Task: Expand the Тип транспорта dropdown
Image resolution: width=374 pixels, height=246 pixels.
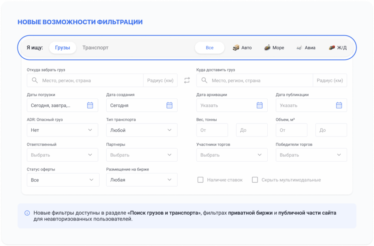Action: [x=142, y=130]
